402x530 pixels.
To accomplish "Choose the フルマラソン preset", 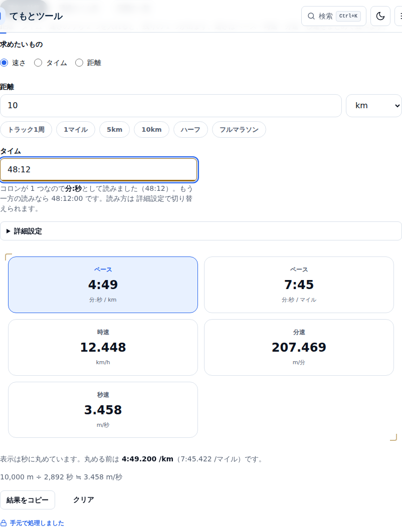I will (x=239, y=129).
